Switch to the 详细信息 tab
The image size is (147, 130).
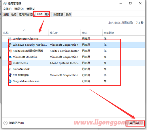[58, 14]
